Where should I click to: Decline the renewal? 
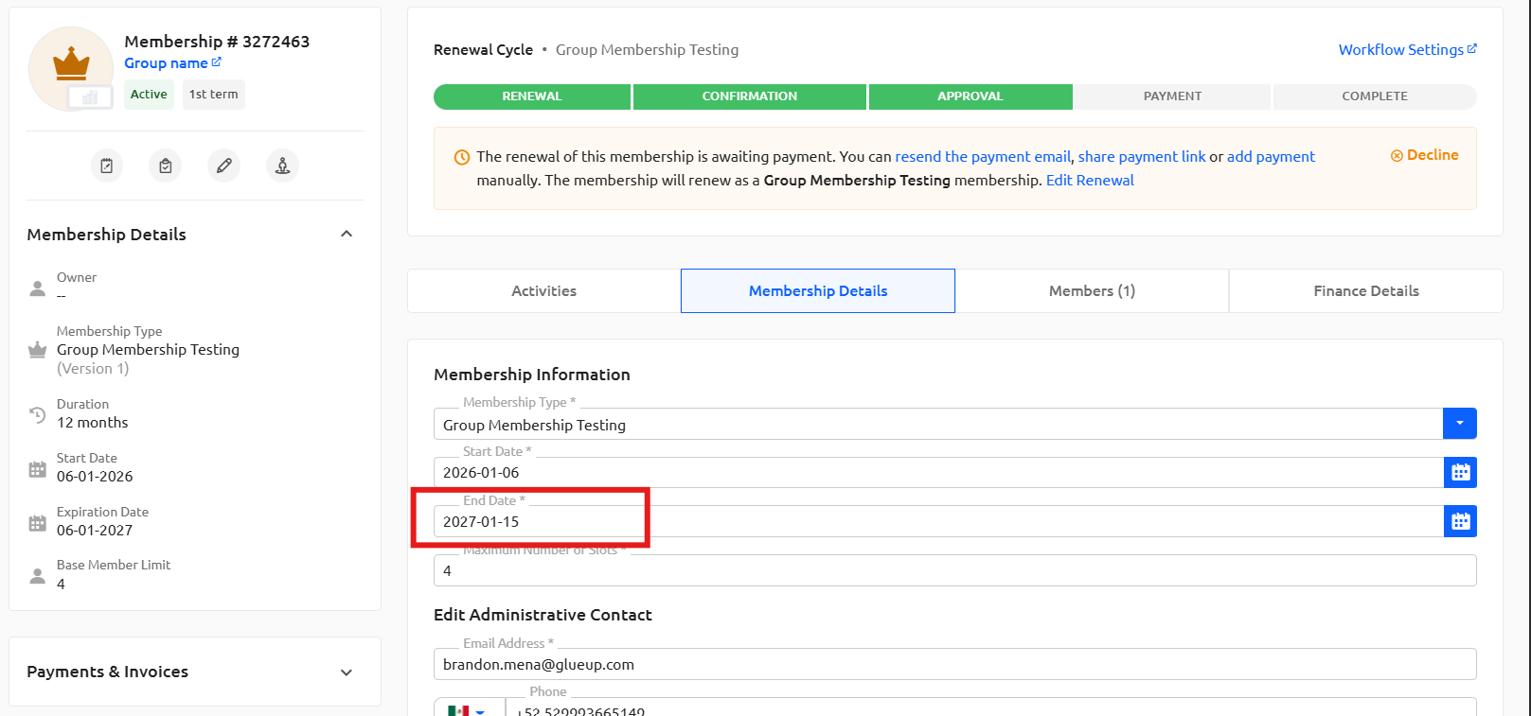(1424, 155)
